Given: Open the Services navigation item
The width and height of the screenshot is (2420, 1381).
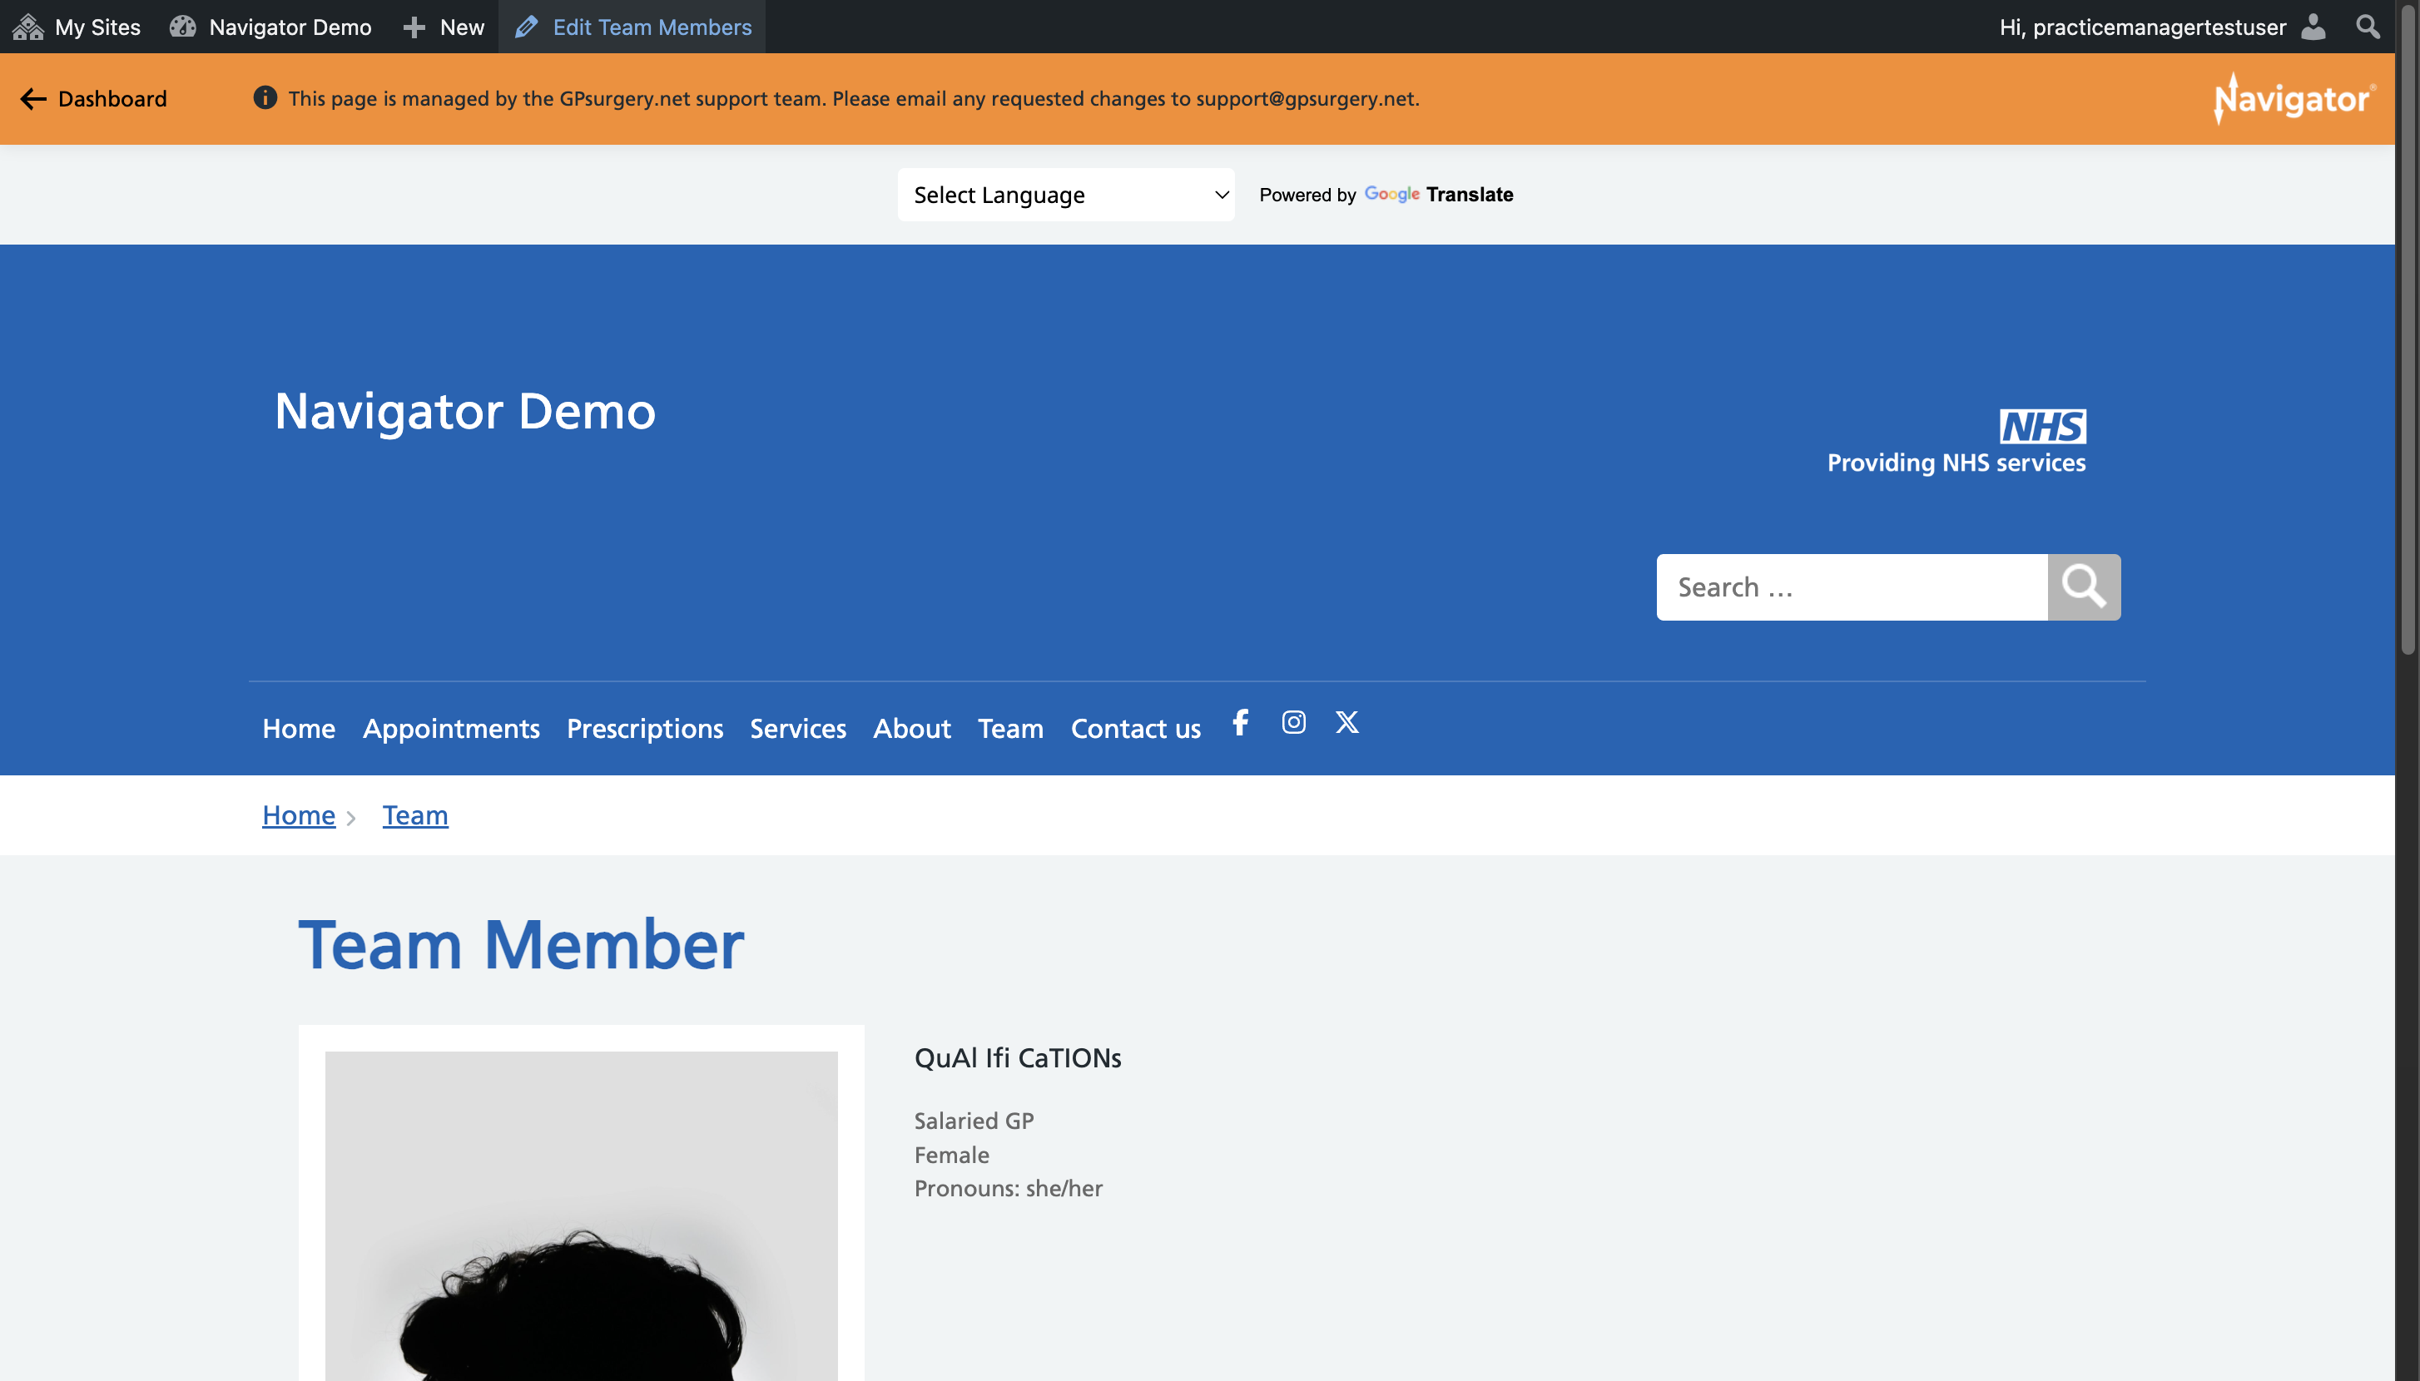Looking at the screenshot, I should coord(798,729).
